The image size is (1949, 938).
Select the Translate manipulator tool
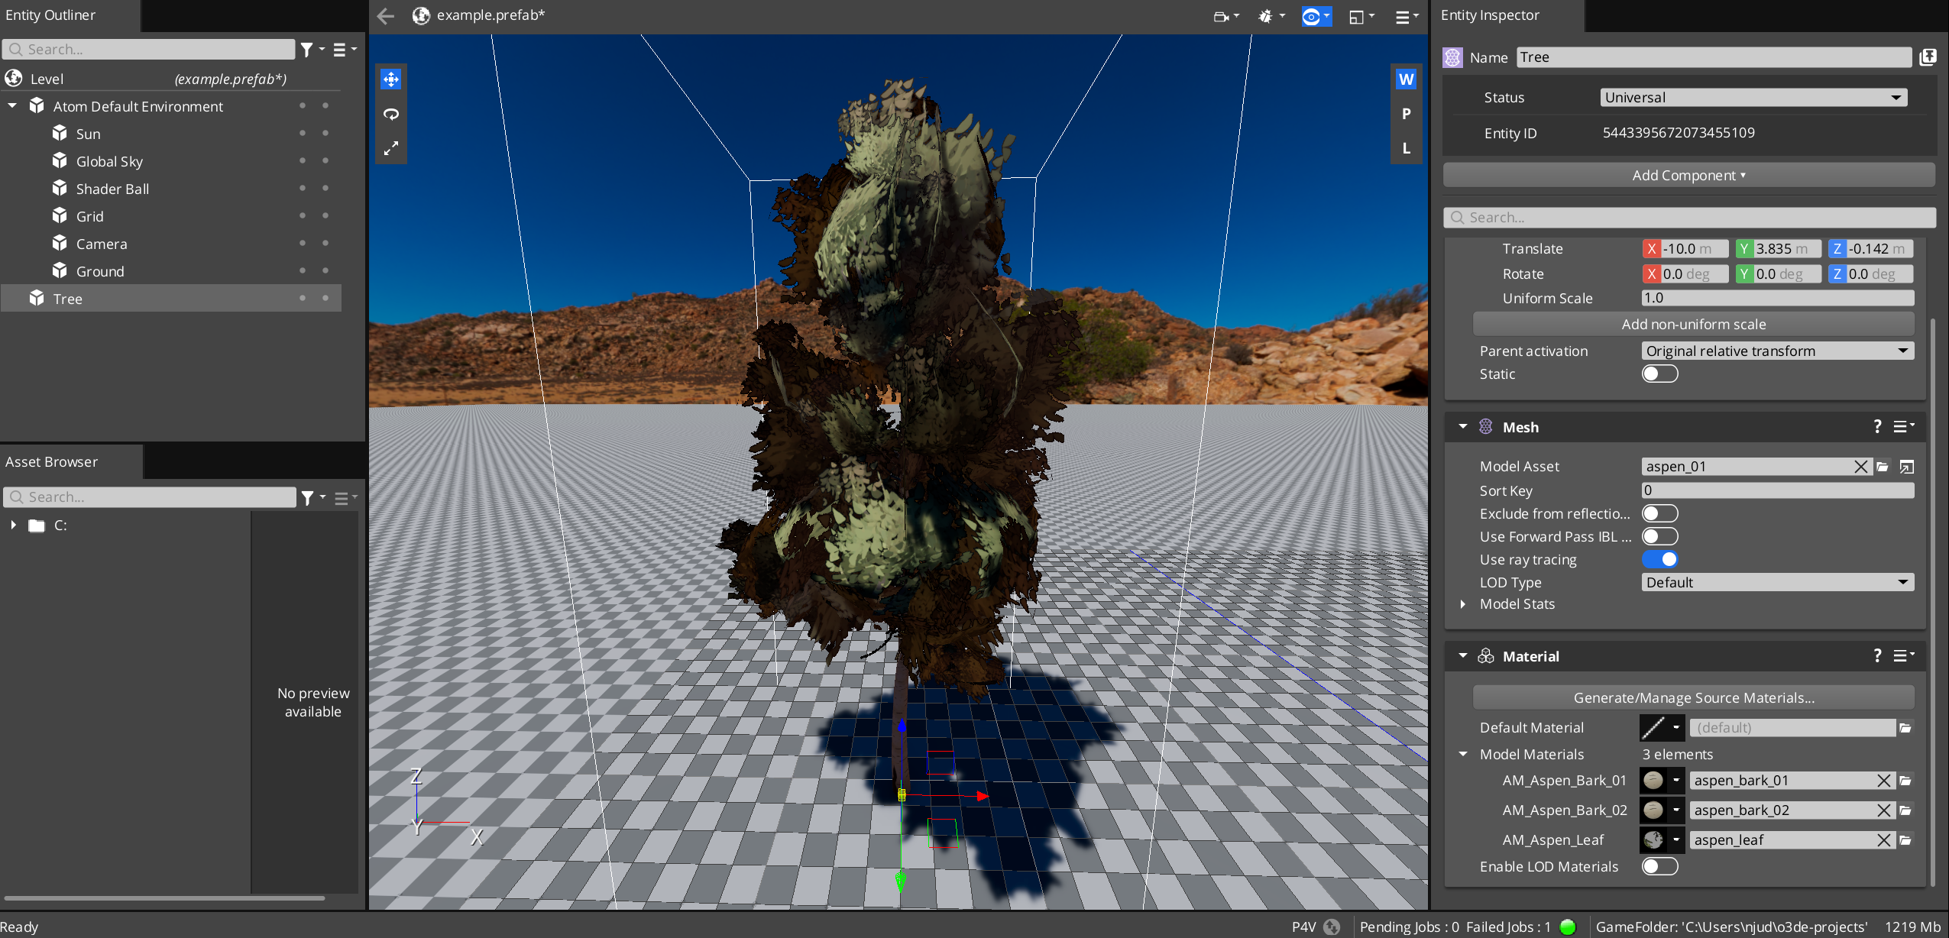(391, 79)
